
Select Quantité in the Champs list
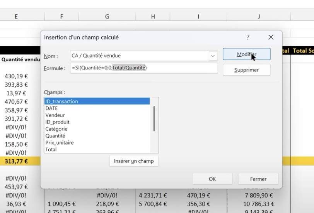tap(97, 136)
